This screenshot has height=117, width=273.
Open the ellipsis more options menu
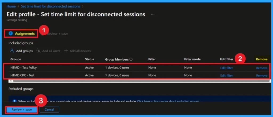tap(153, 15)
